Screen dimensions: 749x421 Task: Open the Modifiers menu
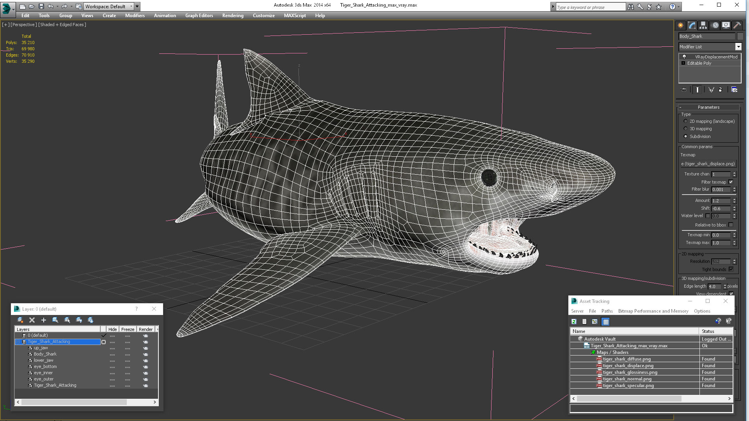pyautogui.click(x=135, y=16)
